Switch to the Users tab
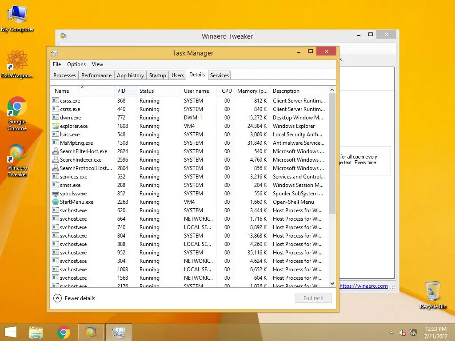 point(178,75)
